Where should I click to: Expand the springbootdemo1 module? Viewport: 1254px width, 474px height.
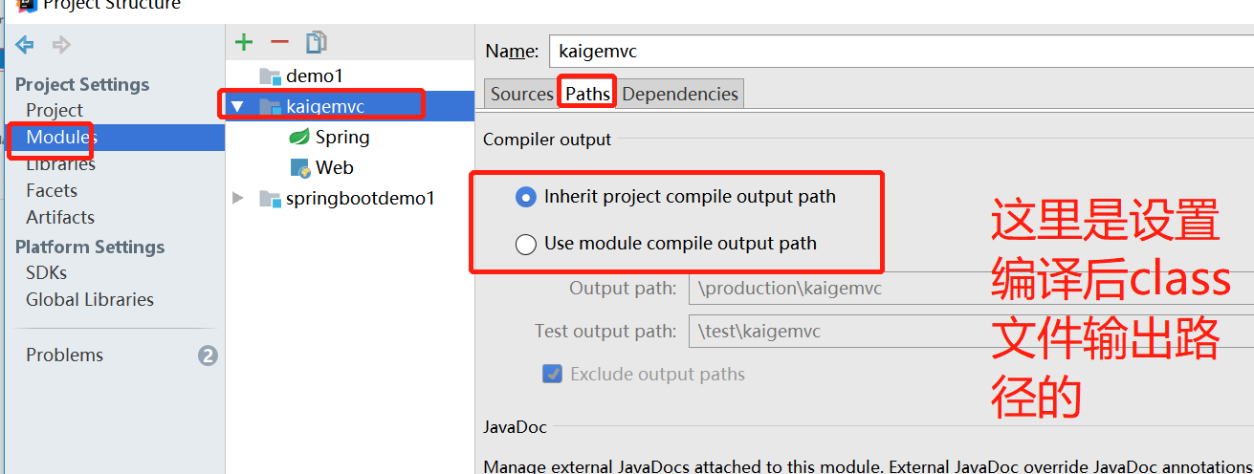point(238,198)
